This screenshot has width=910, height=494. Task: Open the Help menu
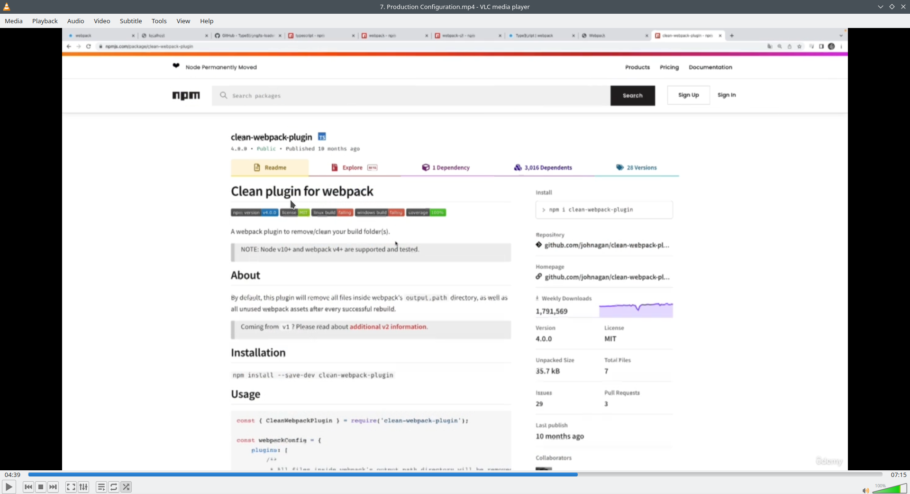point(207,21)
